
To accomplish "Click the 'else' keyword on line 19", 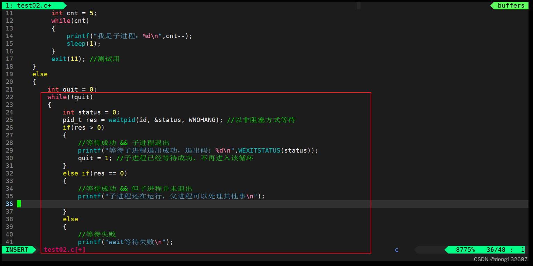I will 40,74.
